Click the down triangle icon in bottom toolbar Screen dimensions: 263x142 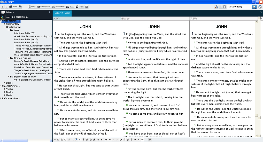coord(135,140)
